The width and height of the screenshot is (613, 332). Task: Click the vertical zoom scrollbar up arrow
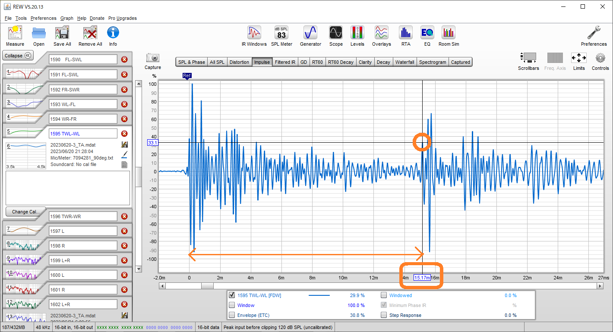(x=139, y=84)
